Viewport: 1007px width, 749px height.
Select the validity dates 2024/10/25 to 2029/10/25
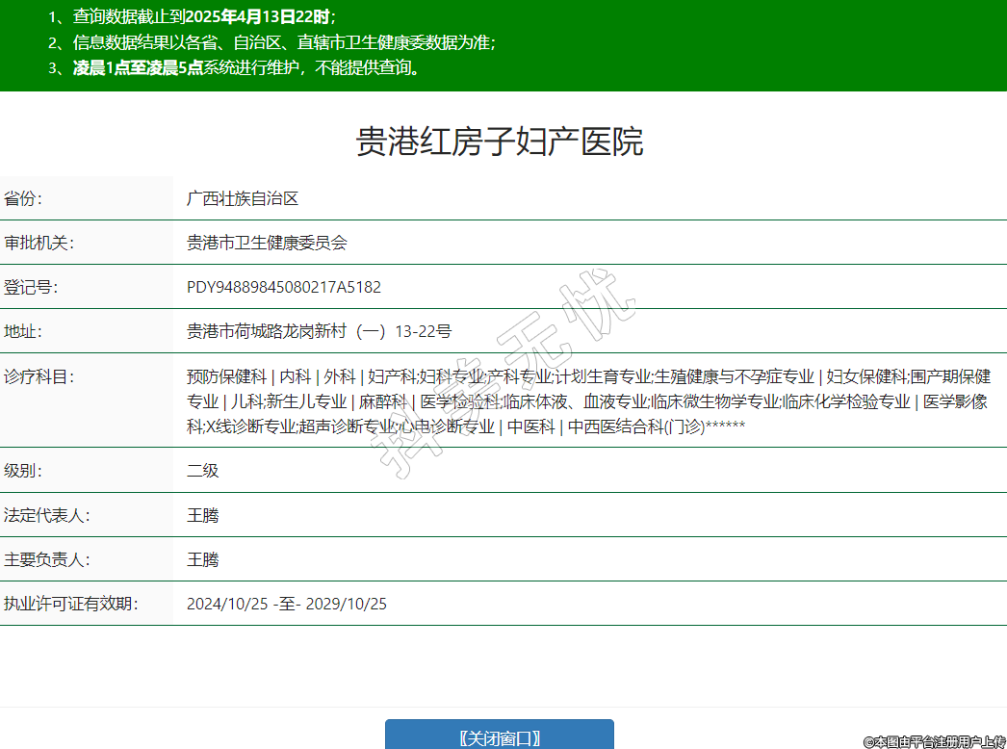[287, 604]
